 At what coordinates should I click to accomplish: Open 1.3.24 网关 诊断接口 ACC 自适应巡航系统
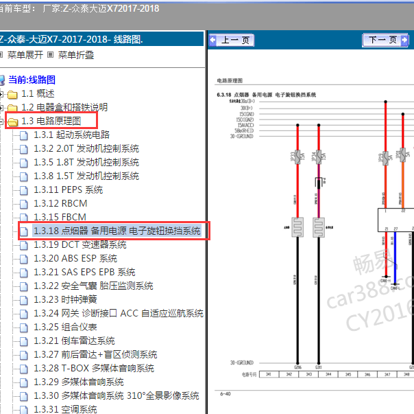[x=119, y=313]
